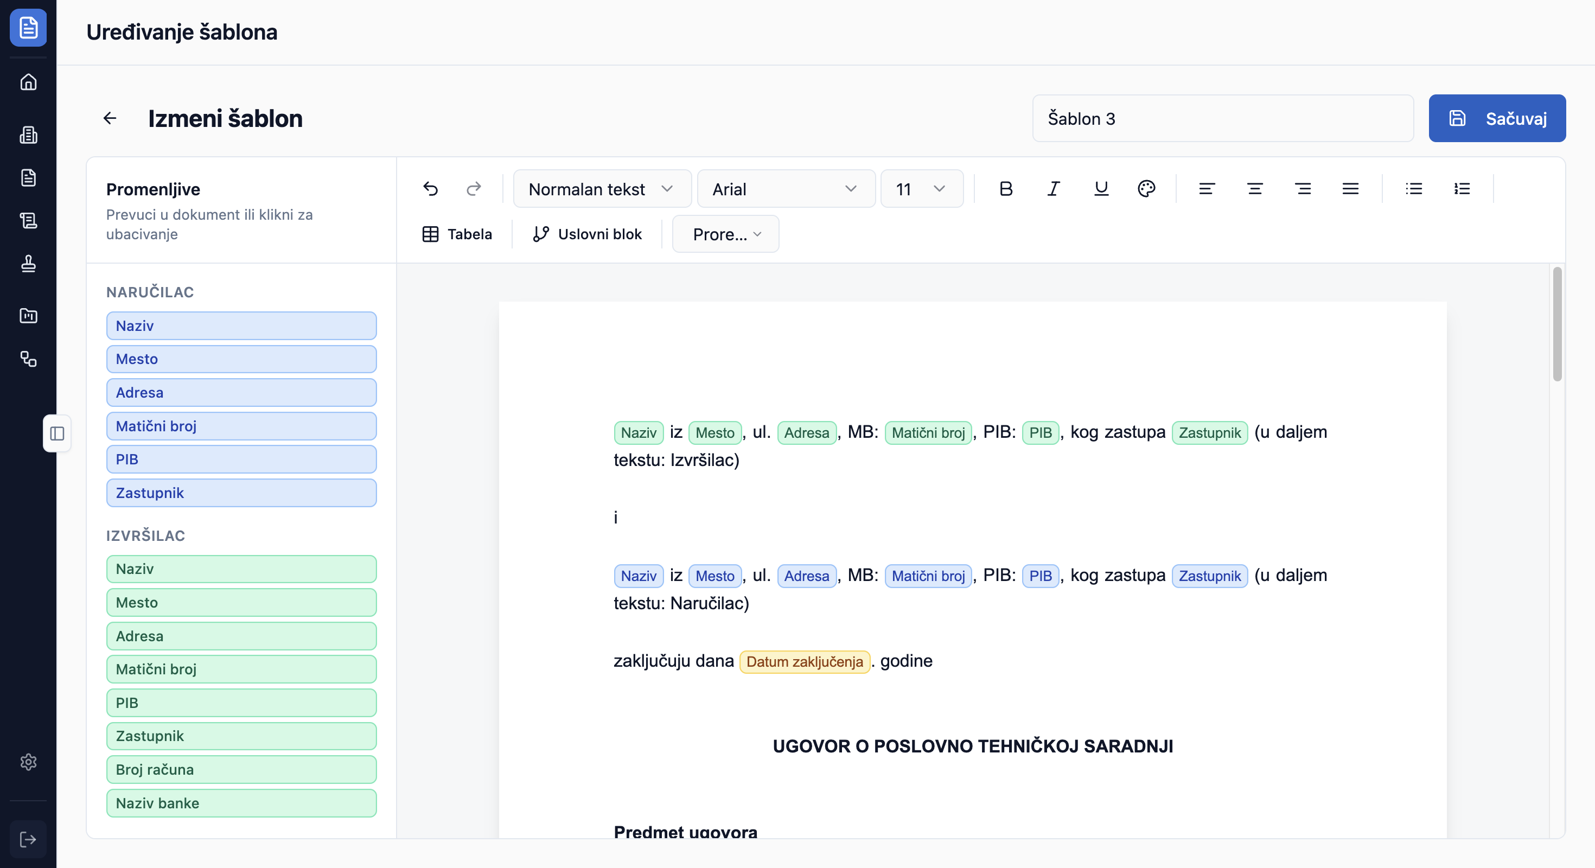Open the Arial font dropdown

pyautogui.click(x=785, y=189)
